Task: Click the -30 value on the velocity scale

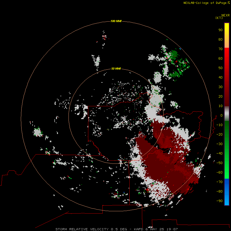Action: 219,144
